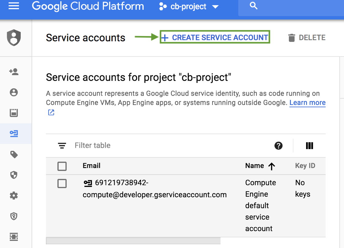Click the Email column header

91,166
